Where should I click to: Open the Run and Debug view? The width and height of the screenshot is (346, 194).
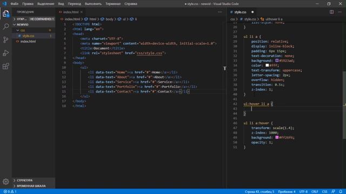(x=6, y=53)
